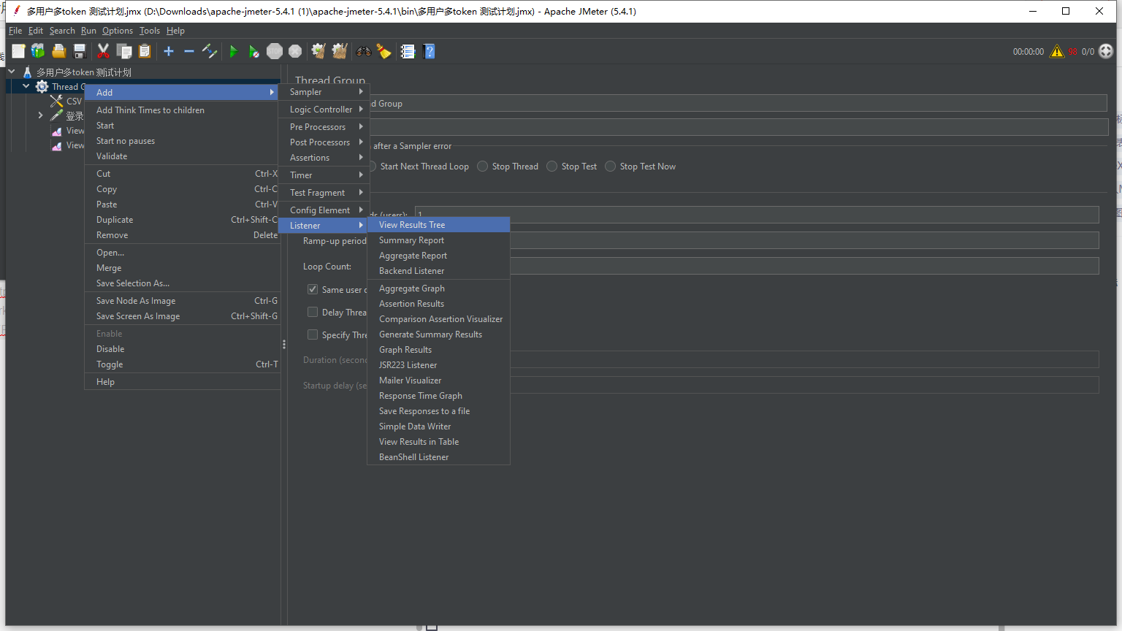Toggle the Same user checkbox
The width and height of the screenshot is (1122, 631).
click(x=313, y=289)
